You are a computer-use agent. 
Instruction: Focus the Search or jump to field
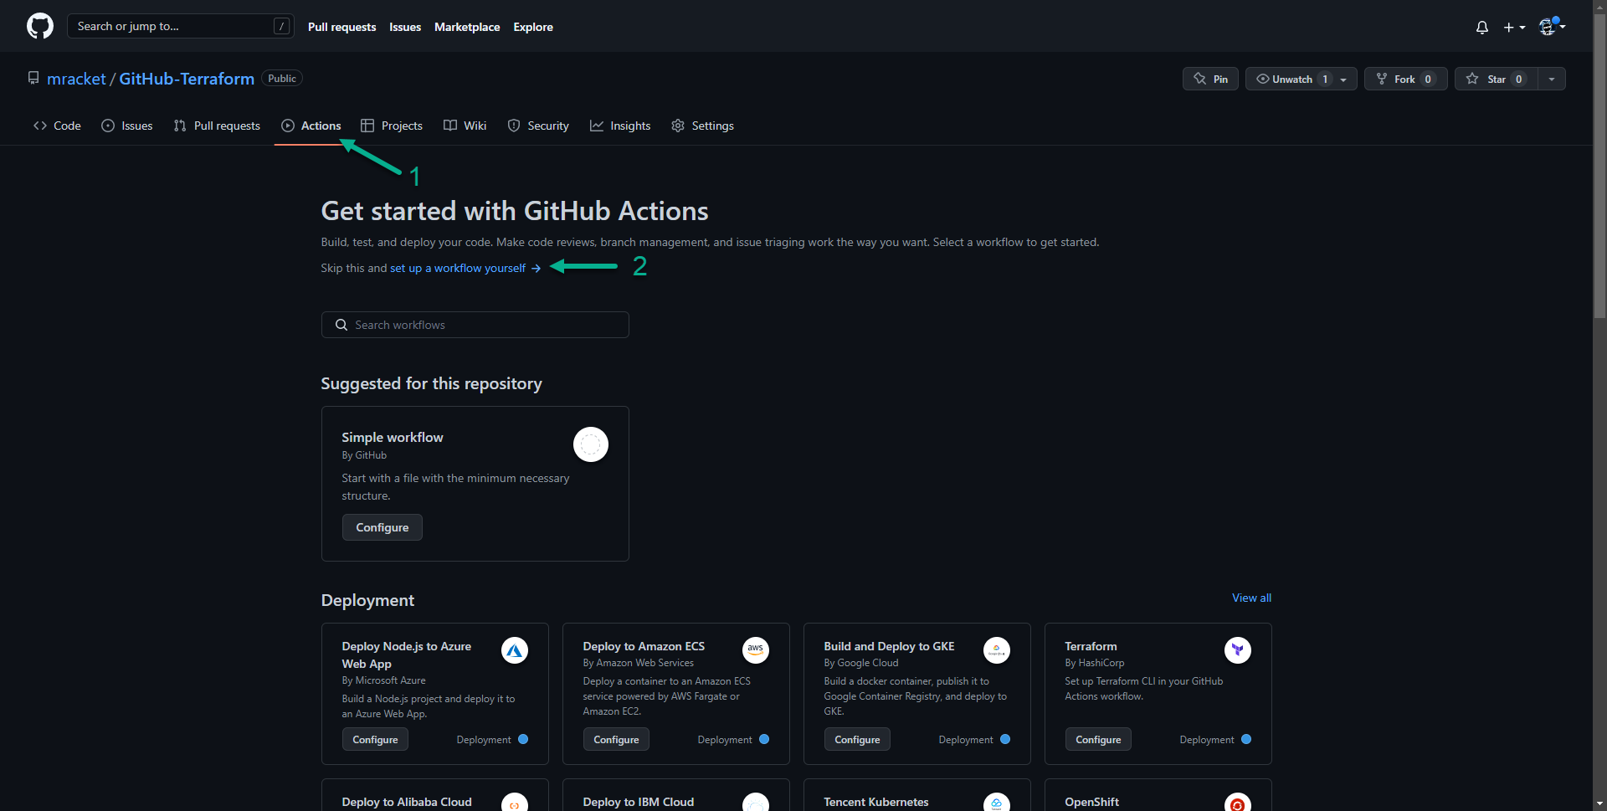(x=180, y=26)
